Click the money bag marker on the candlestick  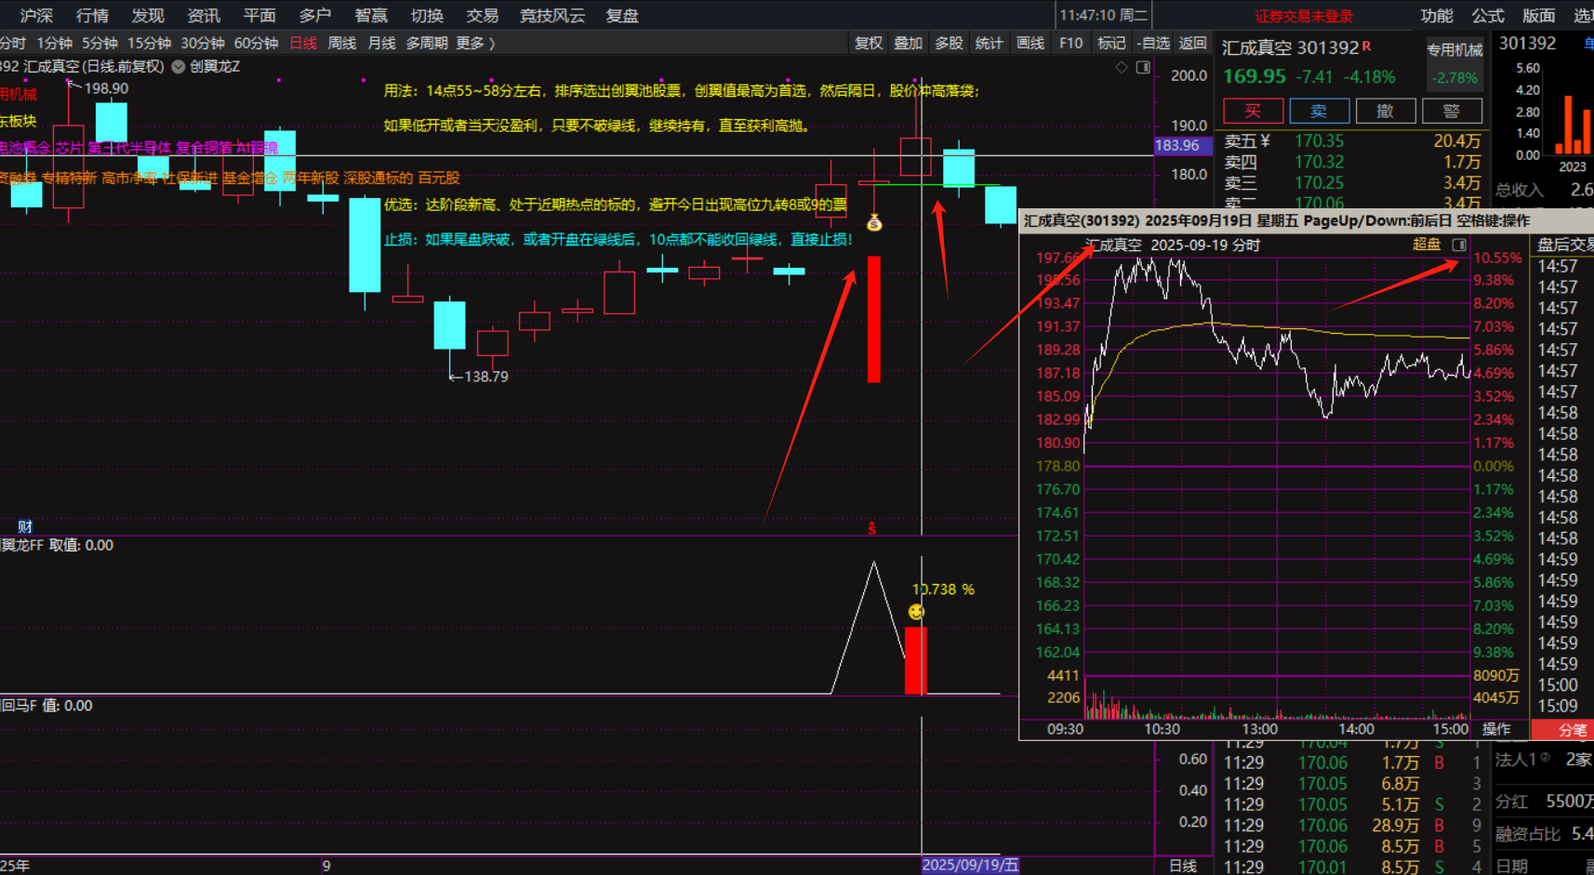pyautogui.click(x=874, y=222)
